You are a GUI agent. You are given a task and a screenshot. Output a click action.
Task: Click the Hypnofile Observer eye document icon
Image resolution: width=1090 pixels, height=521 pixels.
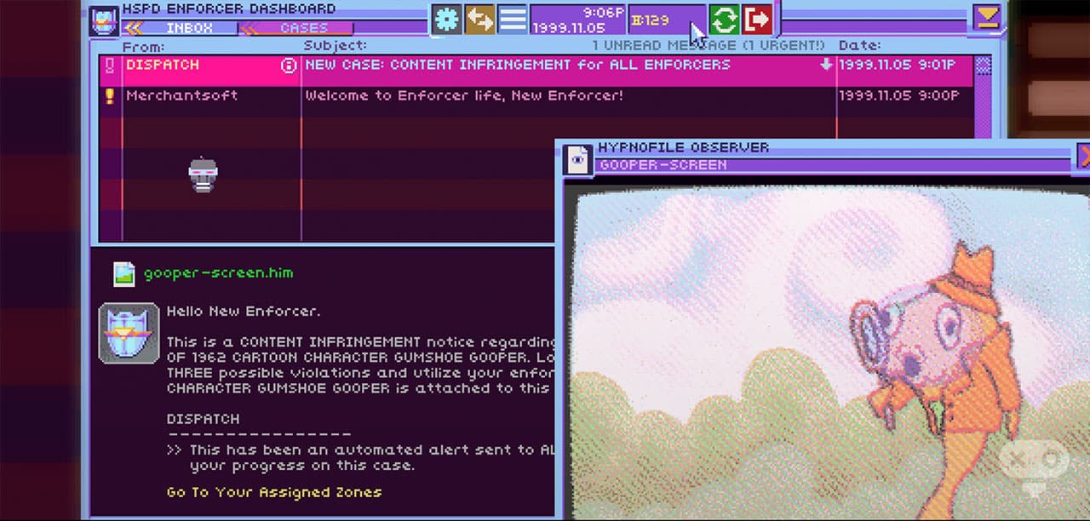point(578,159)
